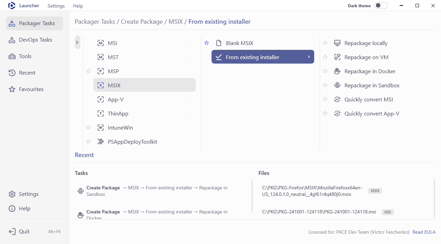Expand the collapsed task column
This screenshot has width=441, height=244.
click(x=78, y=42)
